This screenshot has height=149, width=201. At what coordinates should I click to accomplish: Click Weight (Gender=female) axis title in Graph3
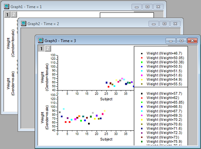pos(45,77)
